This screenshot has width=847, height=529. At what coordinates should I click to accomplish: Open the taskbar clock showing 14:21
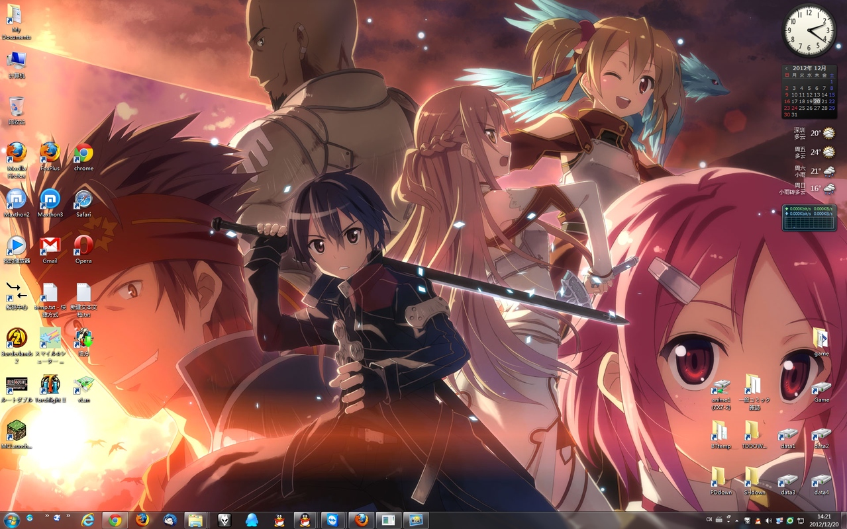(x=824, y=520)
